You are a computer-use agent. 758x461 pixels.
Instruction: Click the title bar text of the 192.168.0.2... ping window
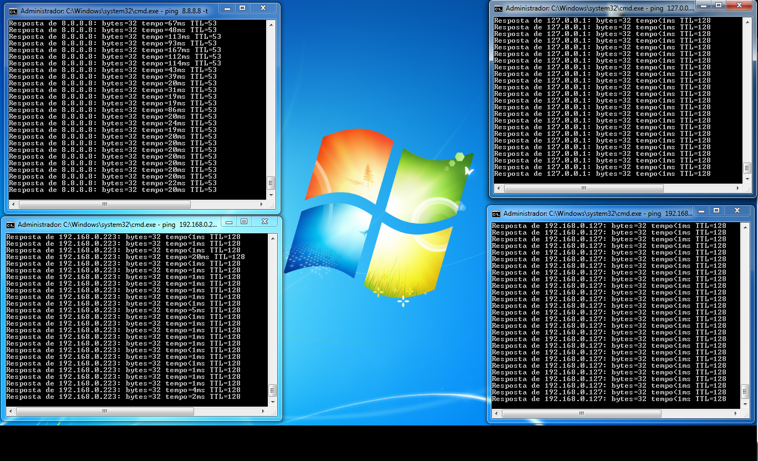tap(118, 225)
